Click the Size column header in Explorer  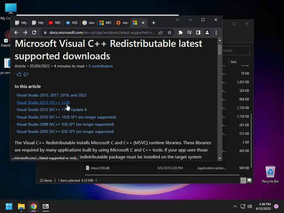coord(234,62)
